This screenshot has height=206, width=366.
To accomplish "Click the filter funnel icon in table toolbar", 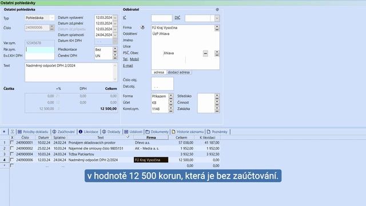I will [13, 132].
